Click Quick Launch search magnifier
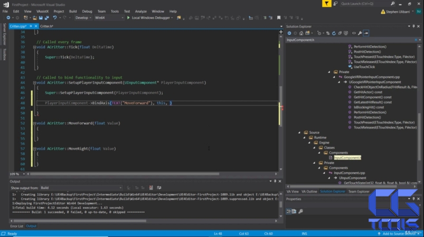This screenshot has height=237, width=424. (x=393, y=4)
